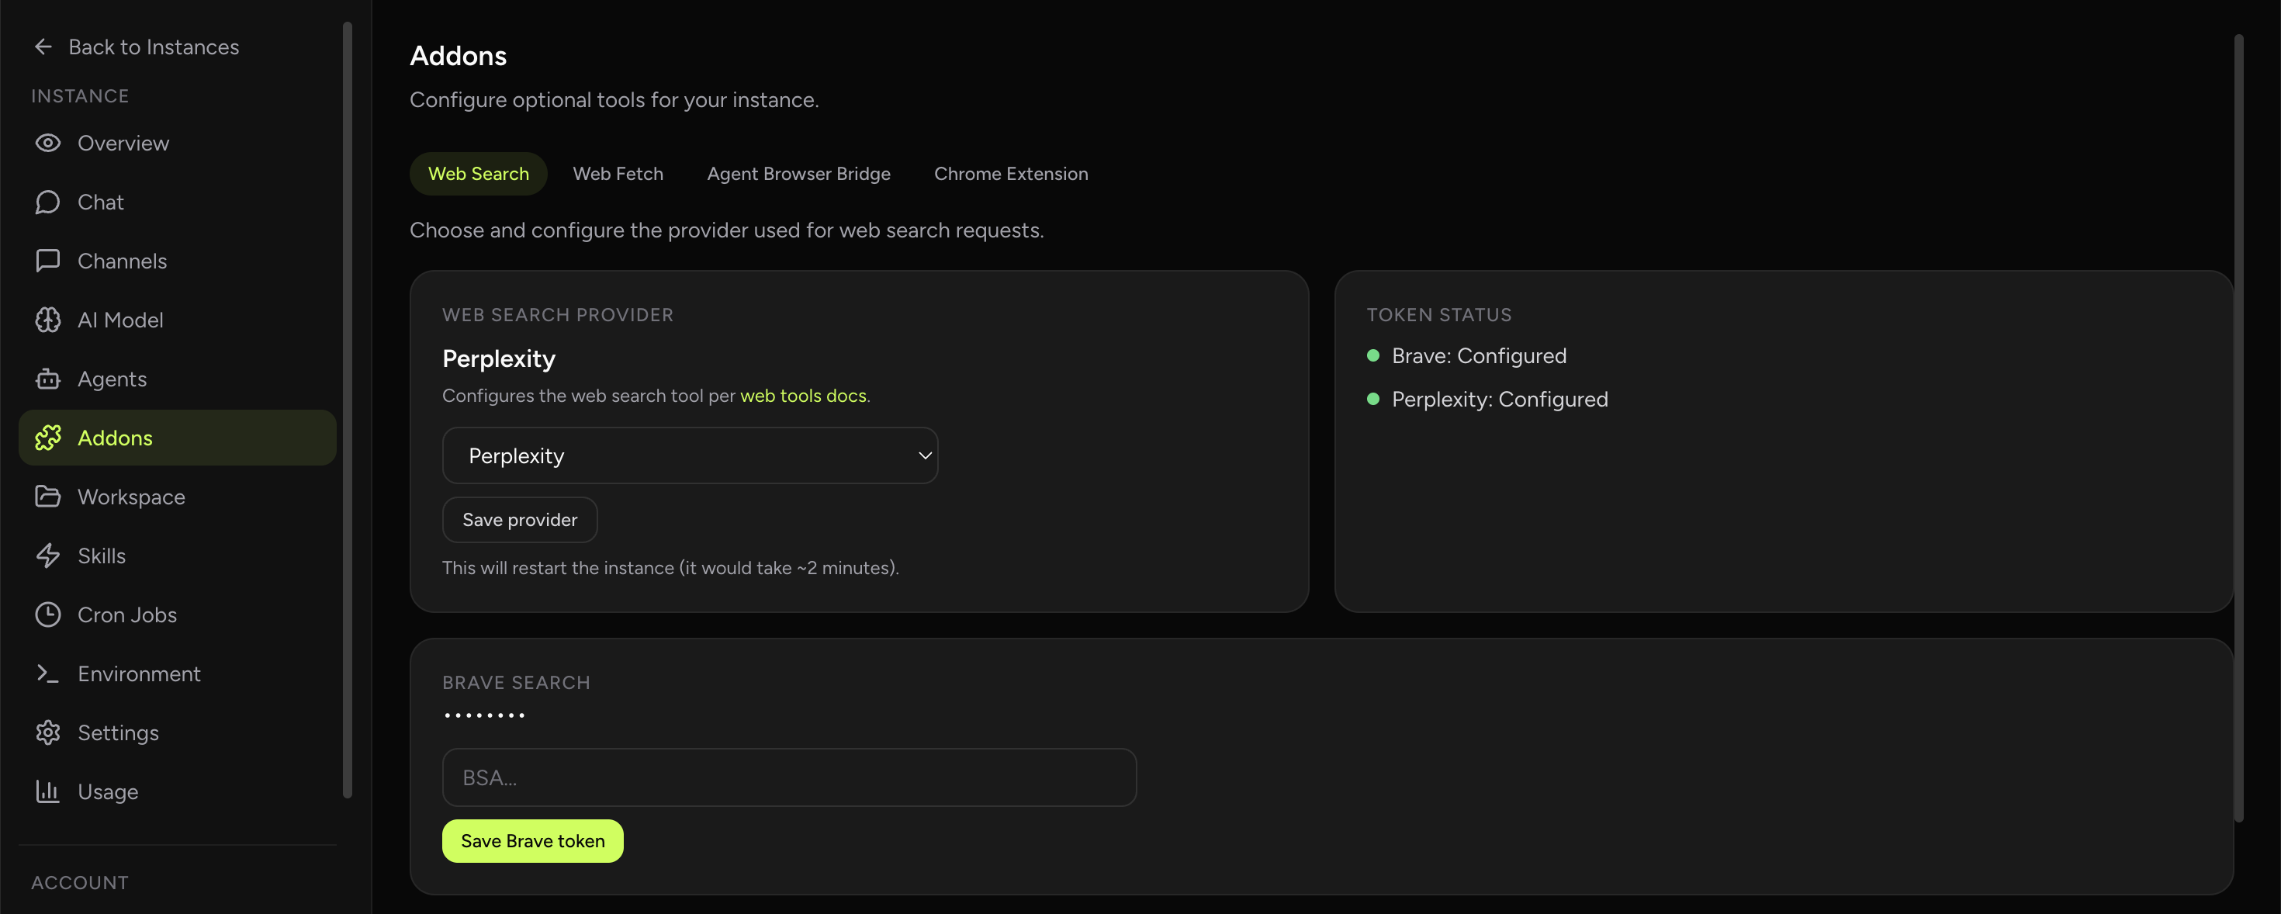Viewport: 2281px width, 914px height.
Task: Click Save provider
Action: coord(519,520)
